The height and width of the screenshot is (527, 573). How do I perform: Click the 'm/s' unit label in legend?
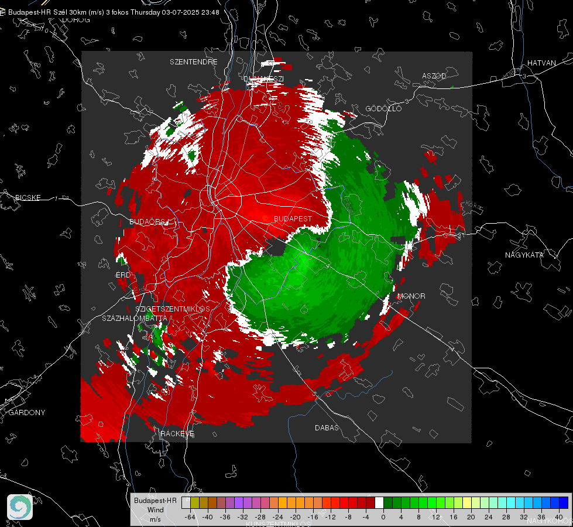[155, 519]
